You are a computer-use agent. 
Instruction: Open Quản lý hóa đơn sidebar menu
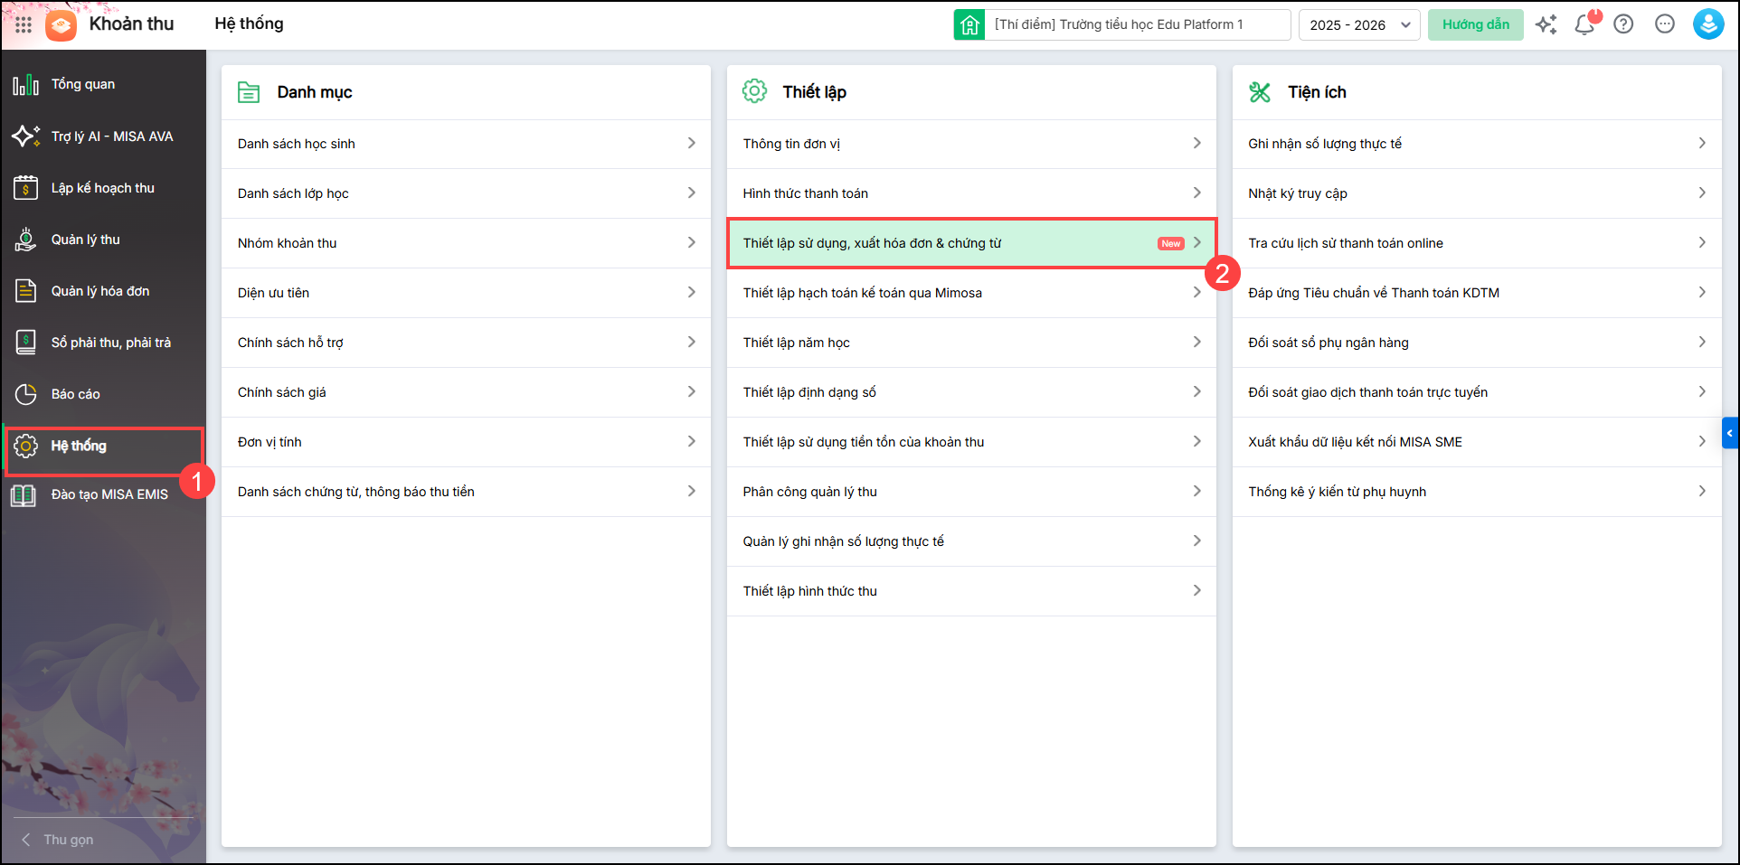pyautogui.click(x=99, y=291)
